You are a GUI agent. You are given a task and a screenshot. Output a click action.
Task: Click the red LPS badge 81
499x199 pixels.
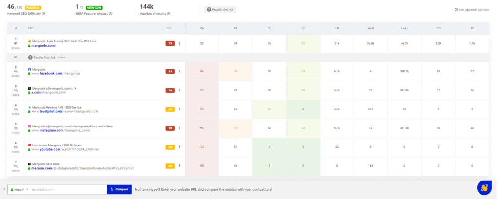click(170, 71)
